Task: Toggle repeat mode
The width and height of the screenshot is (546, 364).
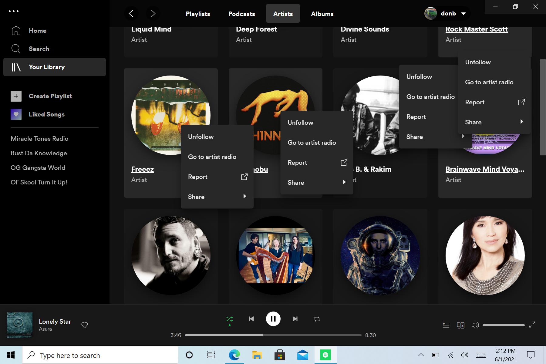Action: coord(317,319)
